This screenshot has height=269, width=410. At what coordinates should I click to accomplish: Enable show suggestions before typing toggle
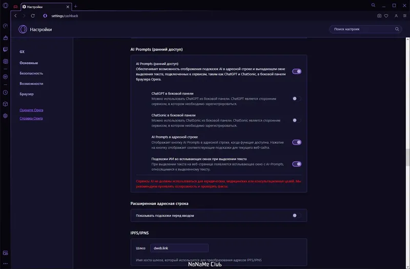pyautogui.click(x=296, y=215)
